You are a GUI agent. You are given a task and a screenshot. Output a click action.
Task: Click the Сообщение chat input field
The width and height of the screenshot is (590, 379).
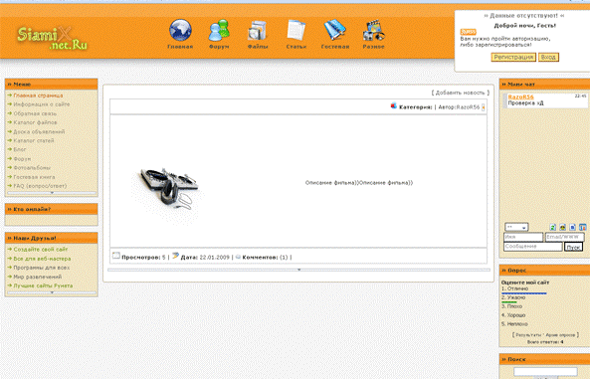pyautogui.click(x=533, y=247)
